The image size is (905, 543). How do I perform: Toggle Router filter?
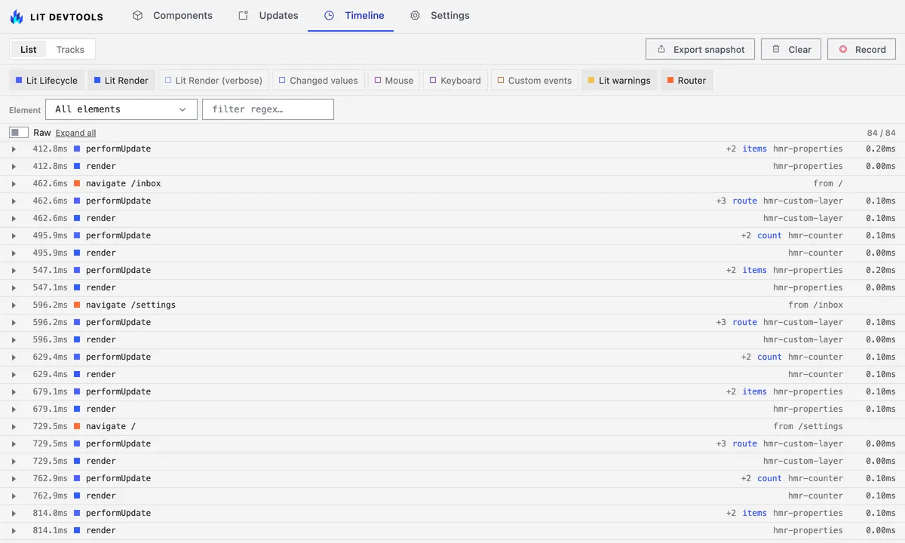pos(686,80)
